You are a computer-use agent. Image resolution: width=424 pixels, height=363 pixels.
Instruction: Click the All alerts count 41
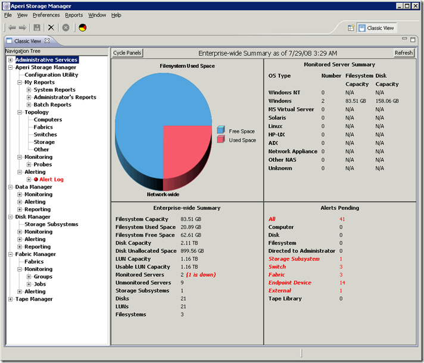point(342,219)
